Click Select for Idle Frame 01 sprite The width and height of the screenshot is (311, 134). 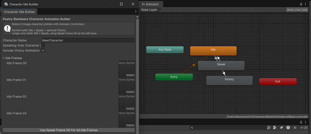tap(130, 92)
